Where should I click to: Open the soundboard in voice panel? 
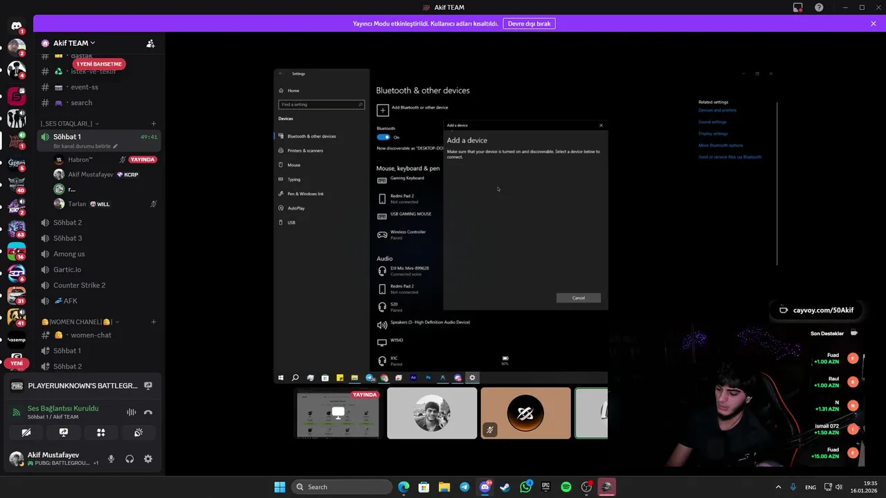tap(138, 432)
